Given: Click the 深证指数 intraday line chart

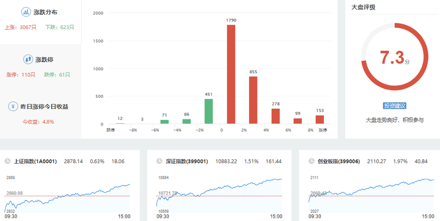Looking at the screenshot, I should (219, 192).
